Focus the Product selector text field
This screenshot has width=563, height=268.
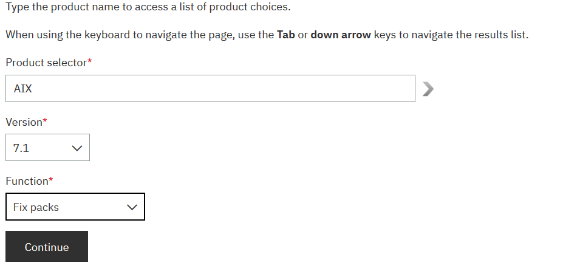coord(210,89)
